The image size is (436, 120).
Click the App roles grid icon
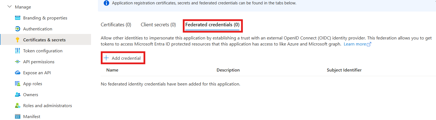pos(18,84)
